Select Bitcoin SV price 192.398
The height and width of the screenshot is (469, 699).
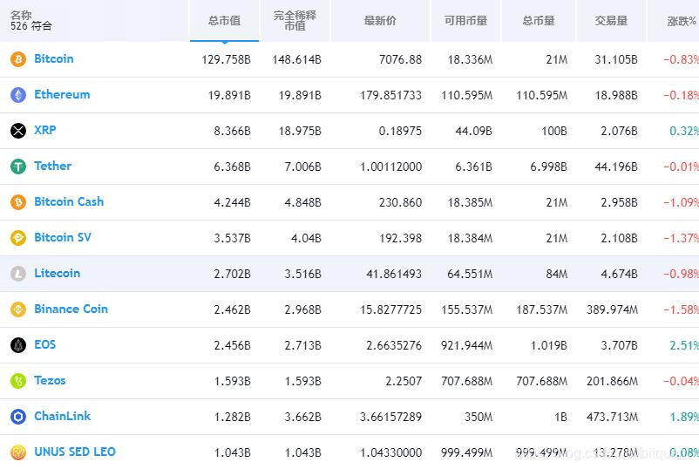pyautogui.click(x=400, y=238)
